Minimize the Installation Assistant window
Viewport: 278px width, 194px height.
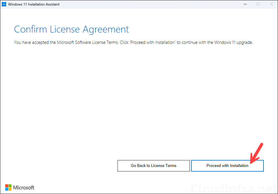pyautogui.click(x=245, y=4)
